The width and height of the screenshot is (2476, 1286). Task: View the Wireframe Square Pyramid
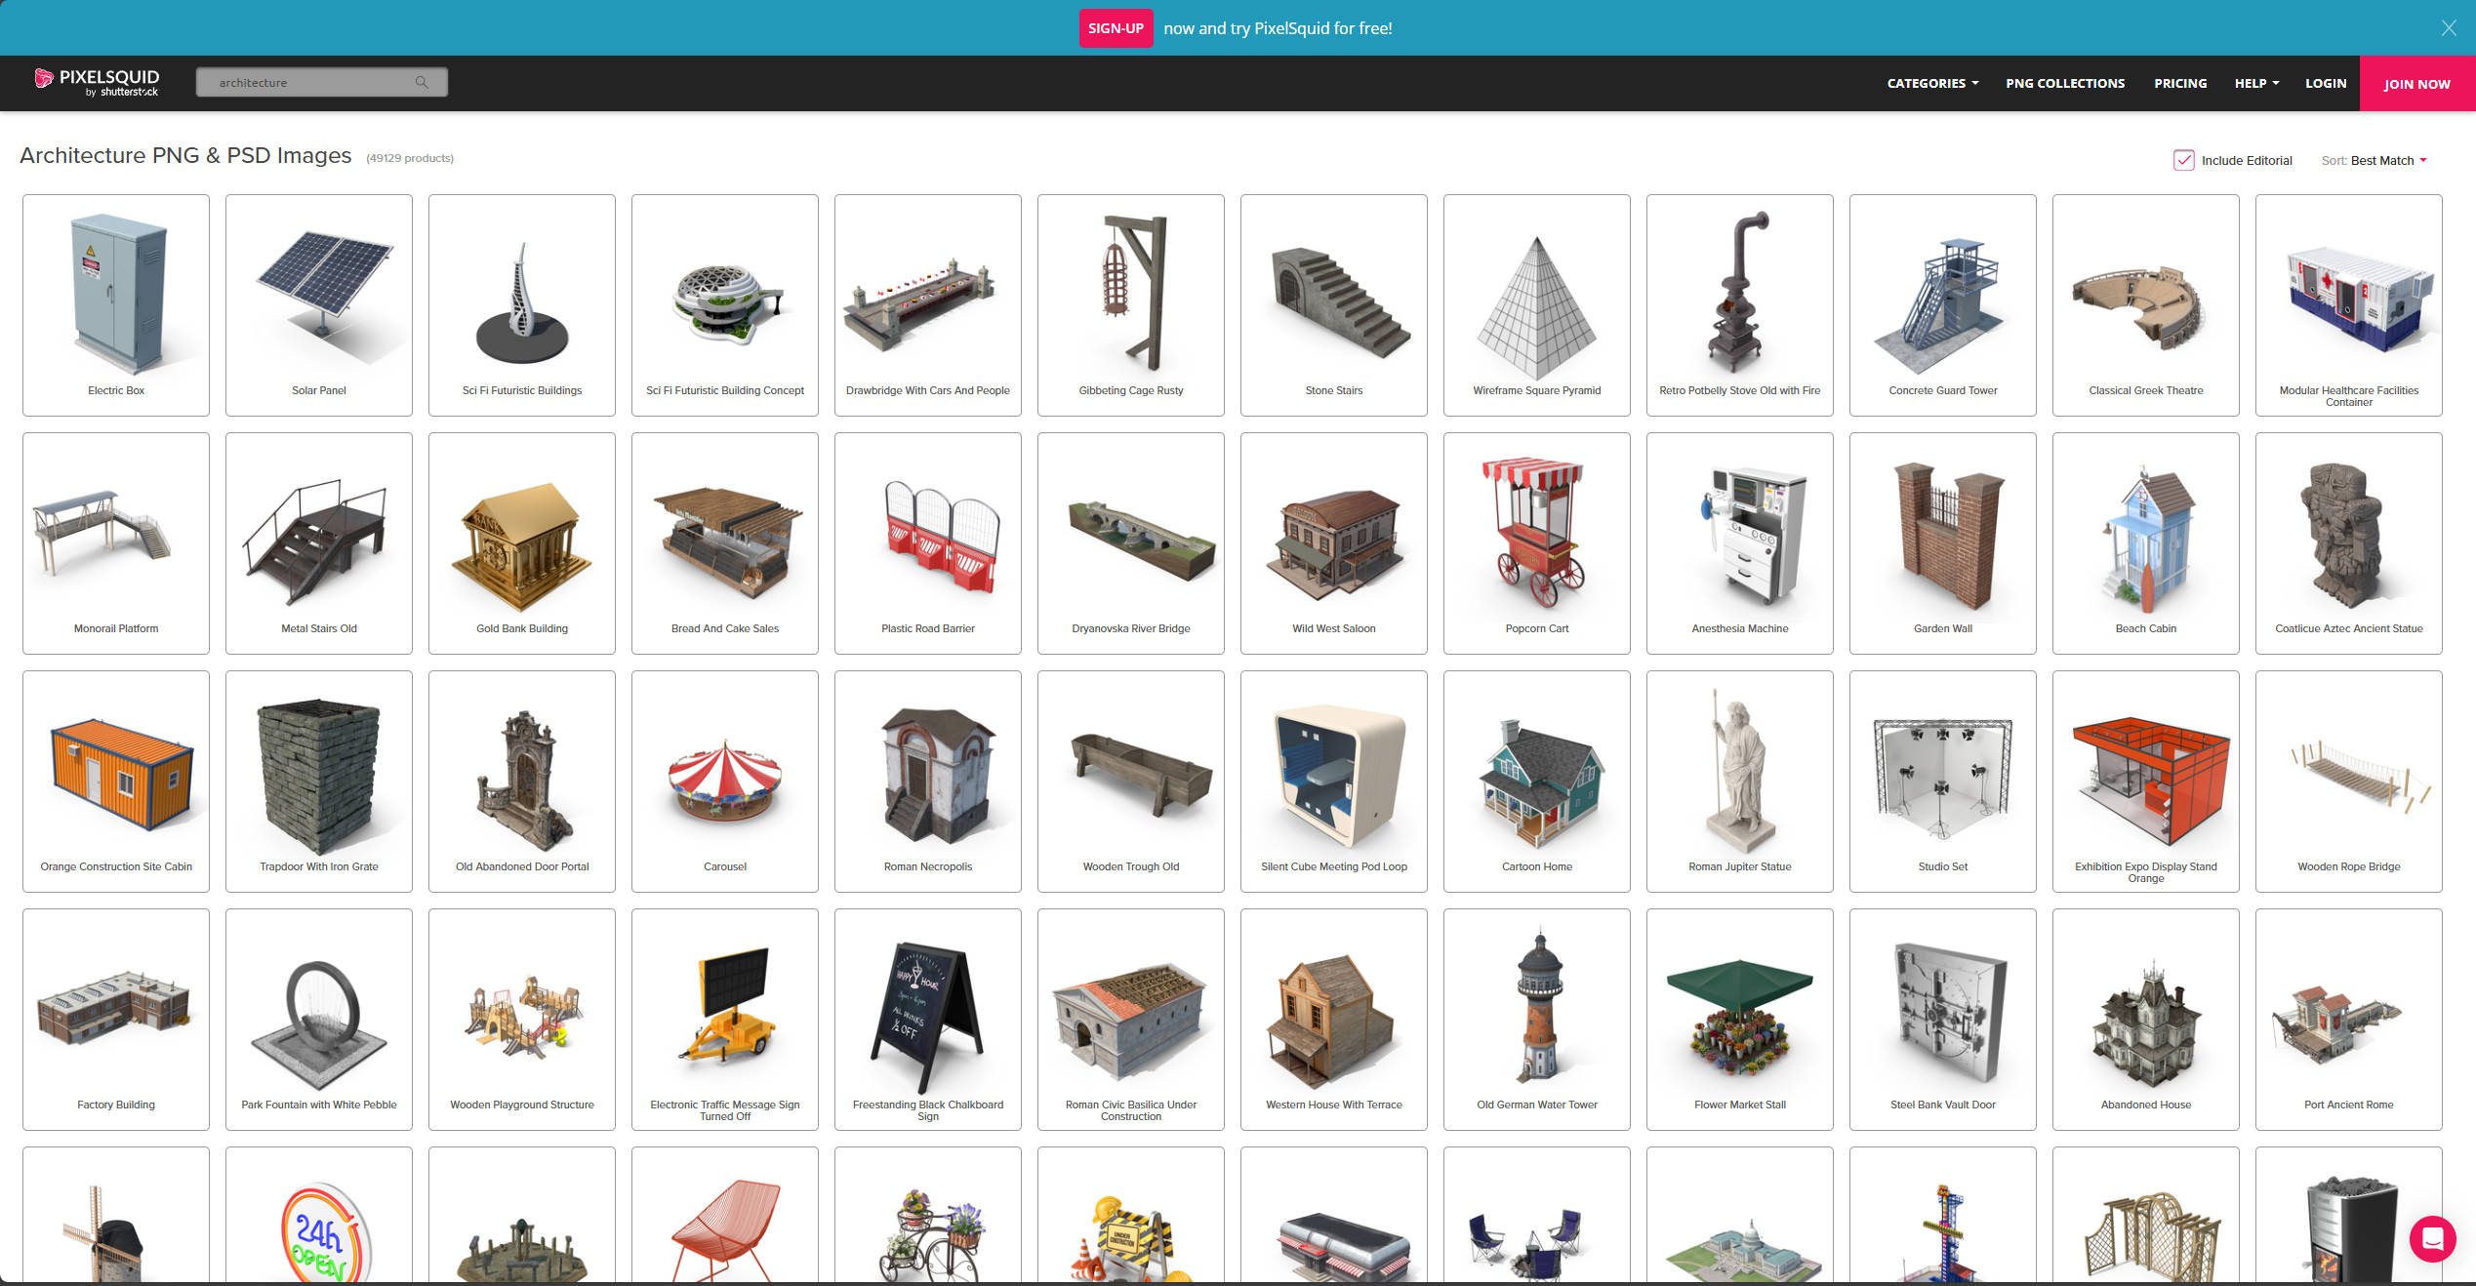1537,304
